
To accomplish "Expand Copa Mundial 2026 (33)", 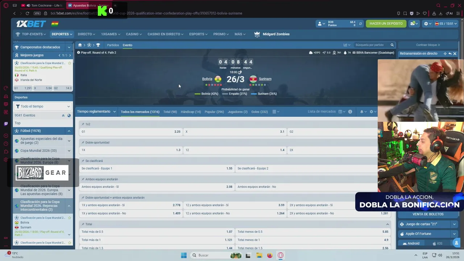I will tap(69, 151).
